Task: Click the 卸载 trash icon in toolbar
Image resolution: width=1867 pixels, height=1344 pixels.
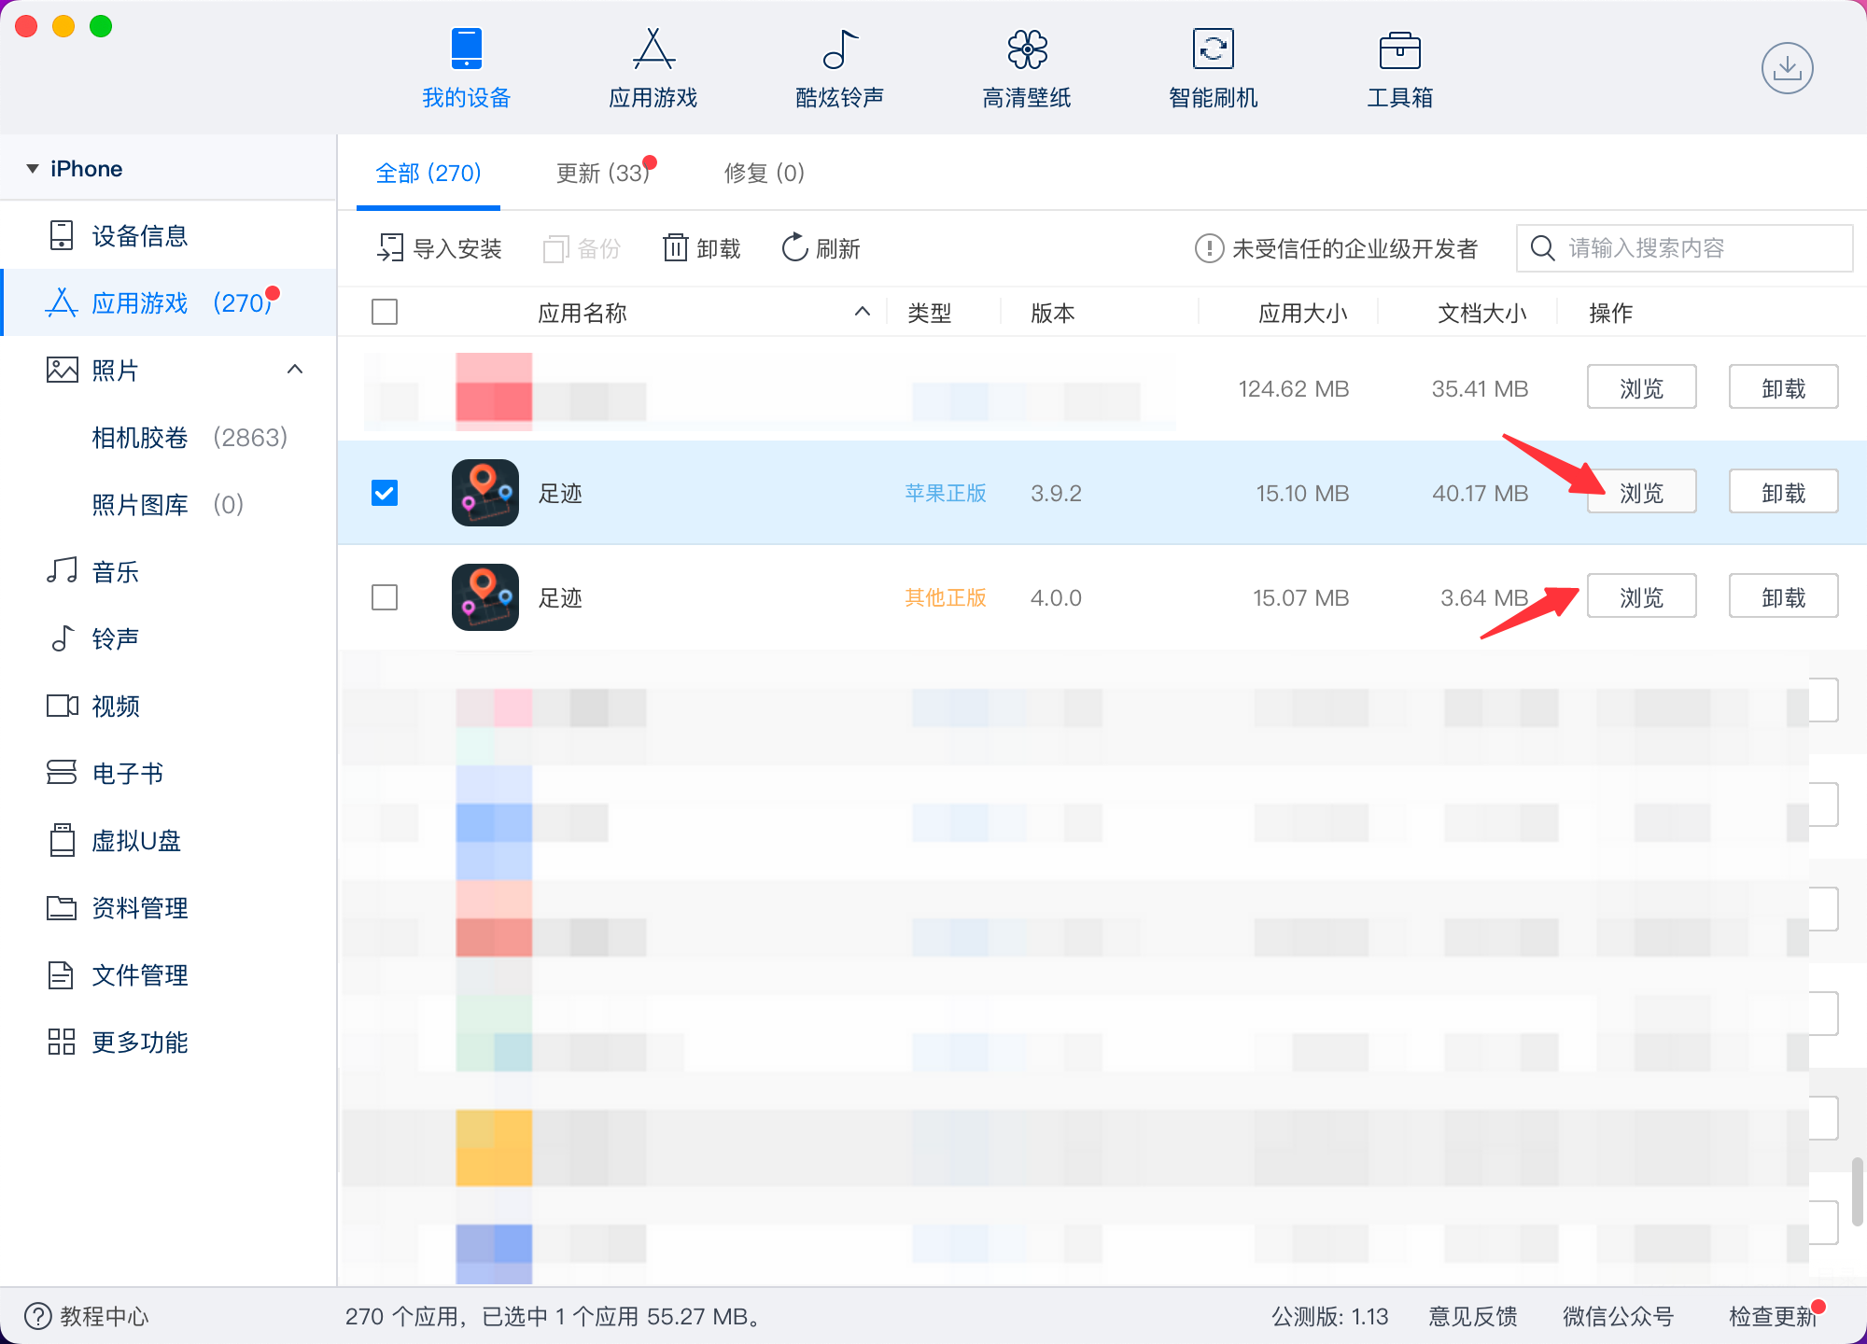Action: pyautogui.click(x=675, y=248)
